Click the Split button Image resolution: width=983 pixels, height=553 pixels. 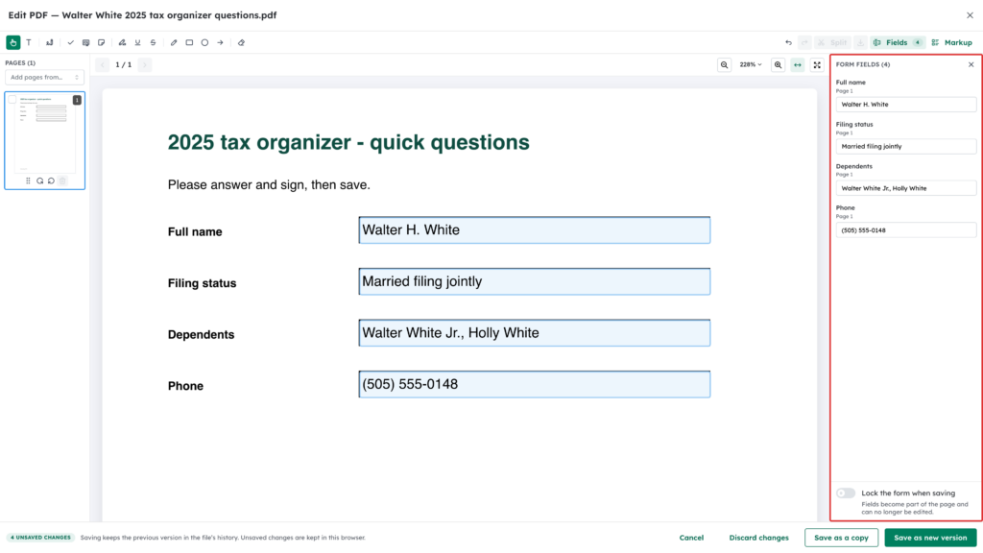point(832,42)
